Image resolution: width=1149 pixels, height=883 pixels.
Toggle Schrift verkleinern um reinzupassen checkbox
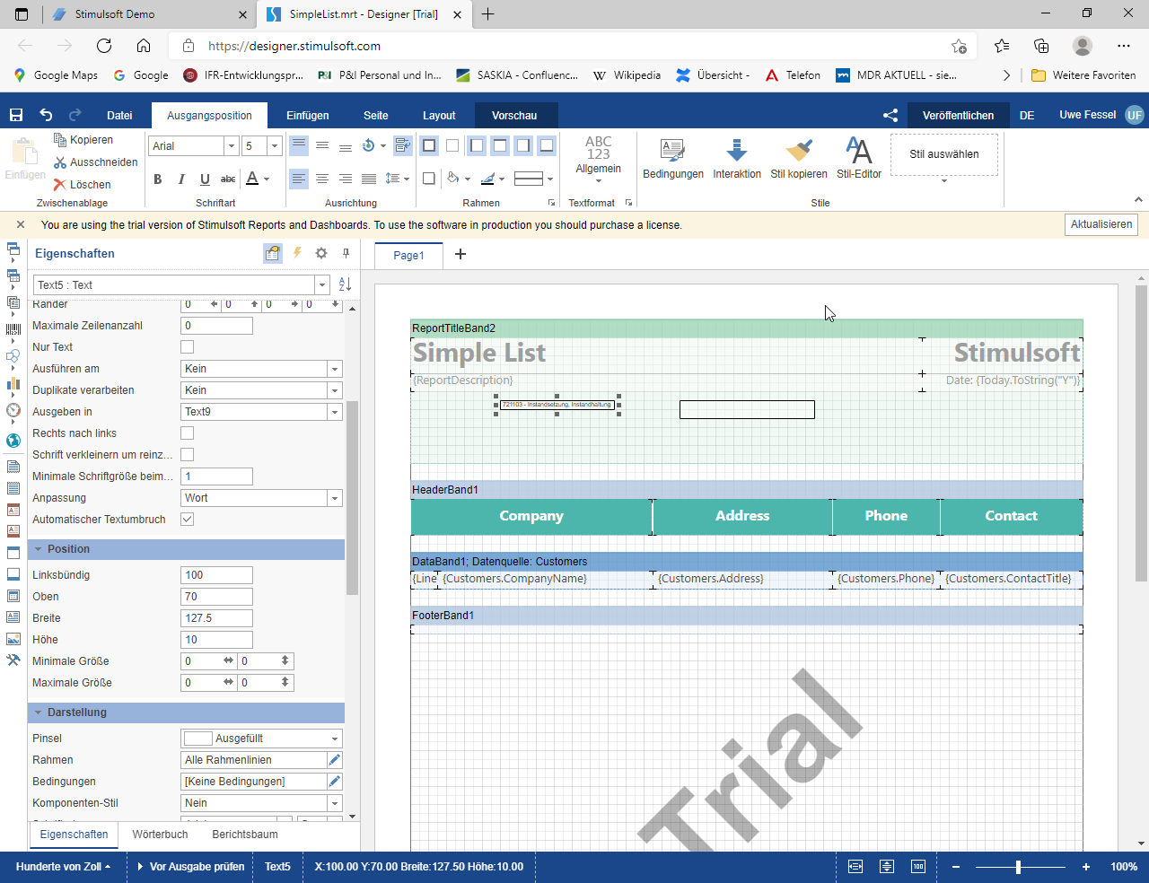188,455
